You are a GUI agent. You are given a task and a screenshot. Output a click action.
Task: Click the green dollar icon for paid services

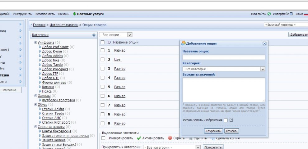pyautogui.click(x=74, y=14)
